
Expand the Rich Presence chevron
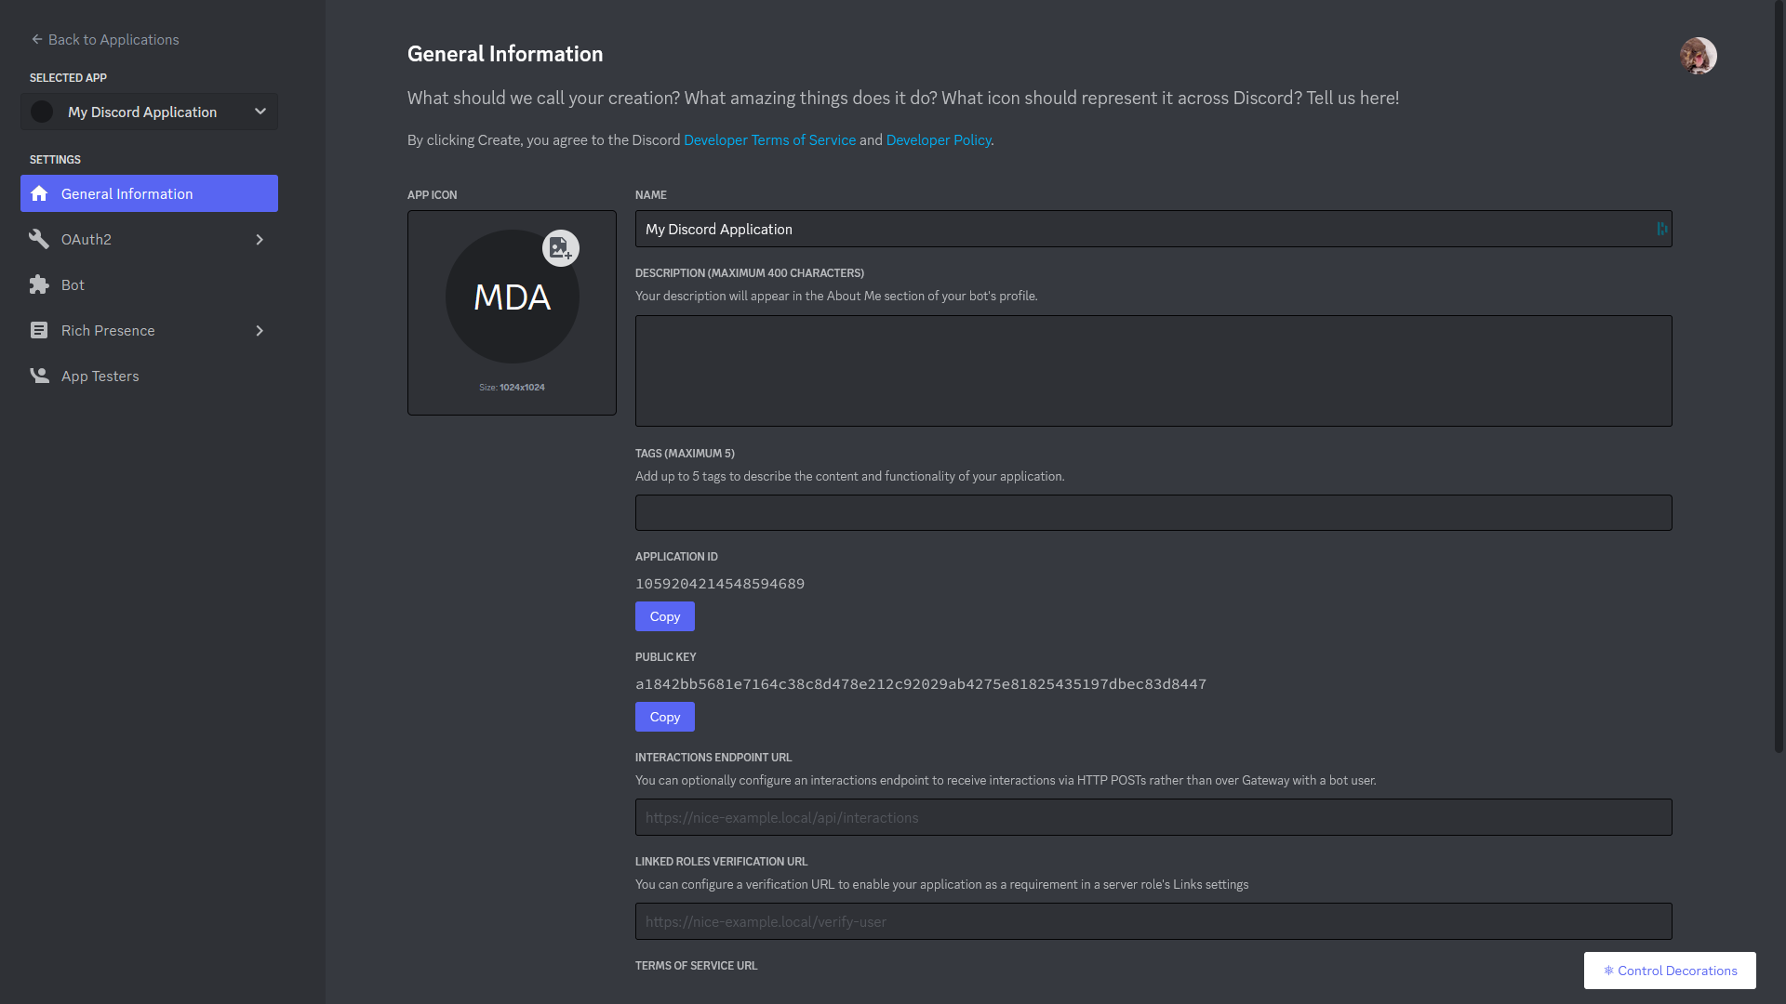point(260,330)
